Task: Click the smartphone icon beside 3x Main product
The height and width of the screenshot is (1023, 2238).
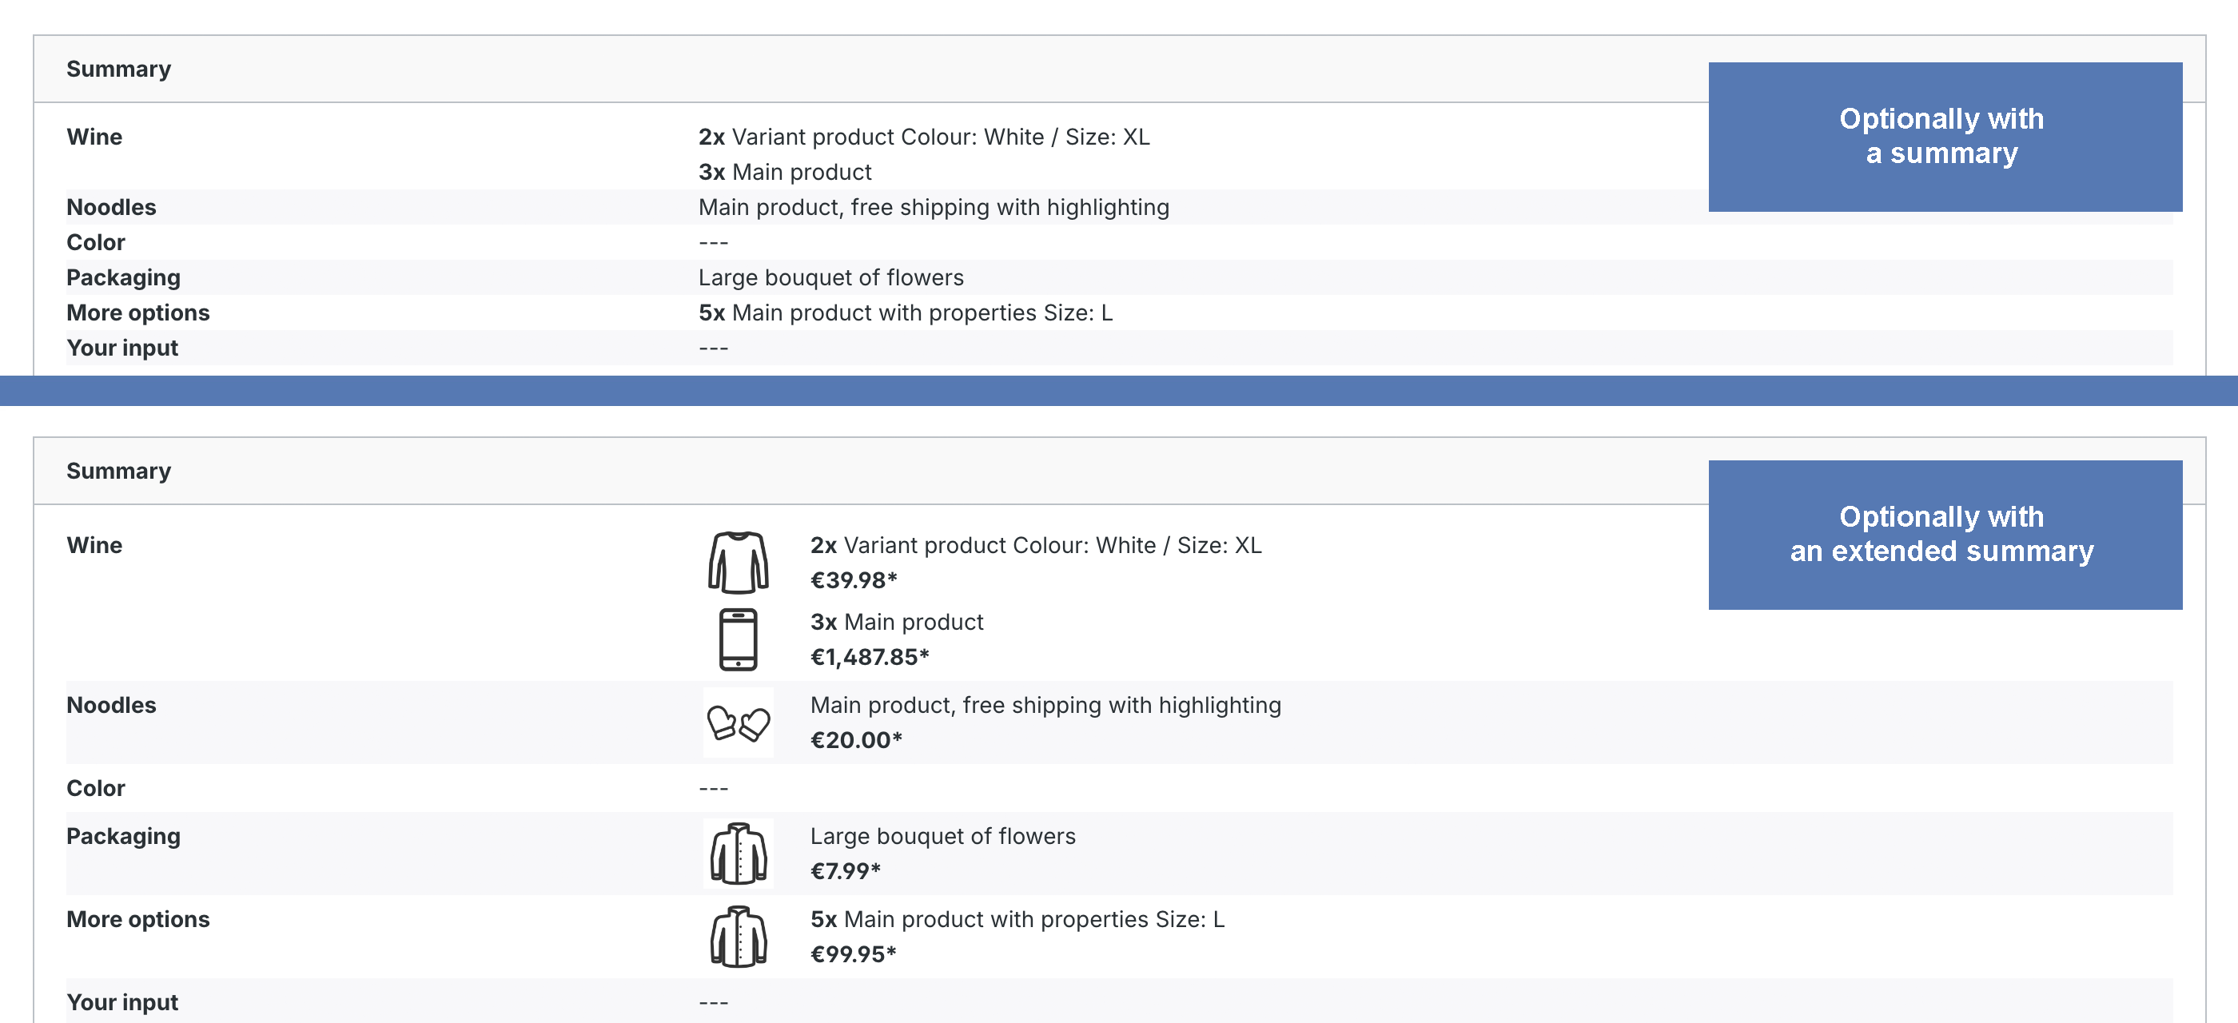Action: click(738, 639)
